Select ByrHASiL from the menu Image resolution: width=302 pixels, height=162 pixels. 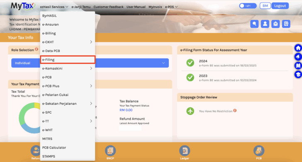pyautogui.click(x=67, y=16)
